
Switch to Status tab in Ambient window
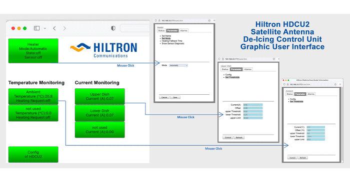click(289, 94)
